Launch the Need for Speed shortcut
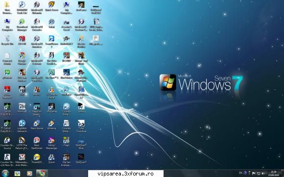Viewport: 284px width, 177px height. click(x=37, y=109)
